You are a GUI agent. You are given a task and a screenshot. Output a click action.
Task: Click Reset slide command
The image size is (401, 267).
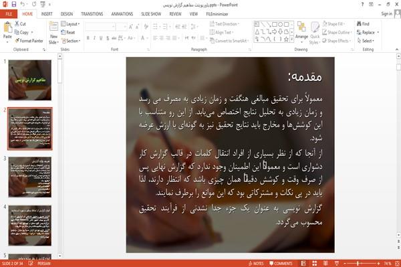tap(68, 32)
